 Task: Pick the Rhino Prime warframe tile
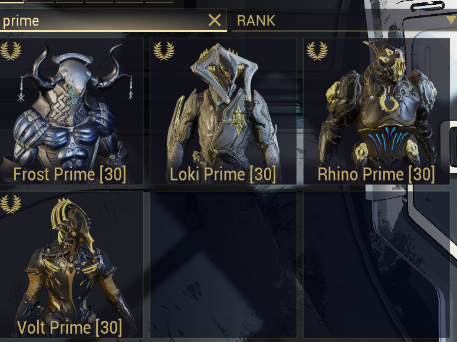pos(377,111)
